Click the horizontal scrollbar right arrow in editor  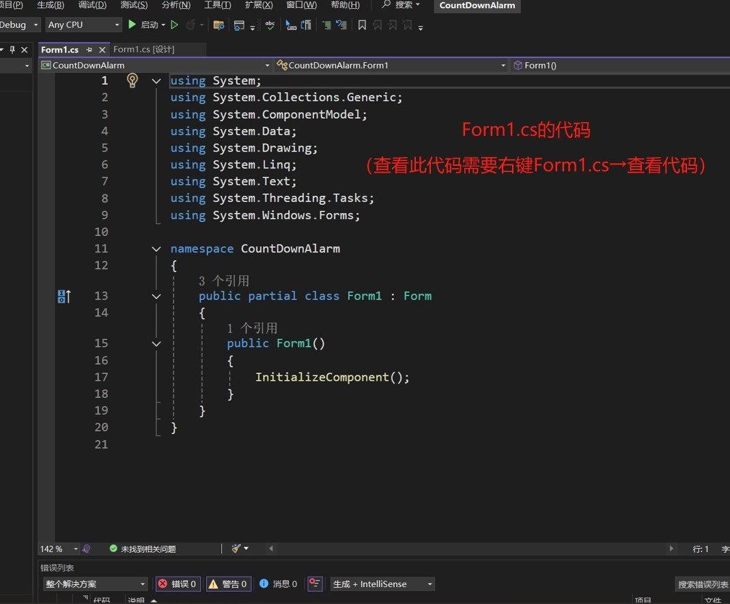[671, 549]
